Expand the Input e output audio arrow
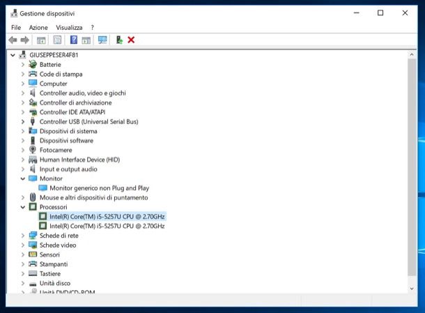Image resolution: width=425 pixels, height=313 pixels. 23,169
